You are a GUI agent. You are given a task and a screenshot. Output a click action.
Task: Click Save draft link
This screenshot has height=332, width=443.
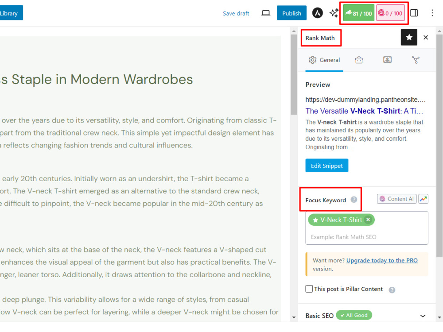[x=236, y=13]
